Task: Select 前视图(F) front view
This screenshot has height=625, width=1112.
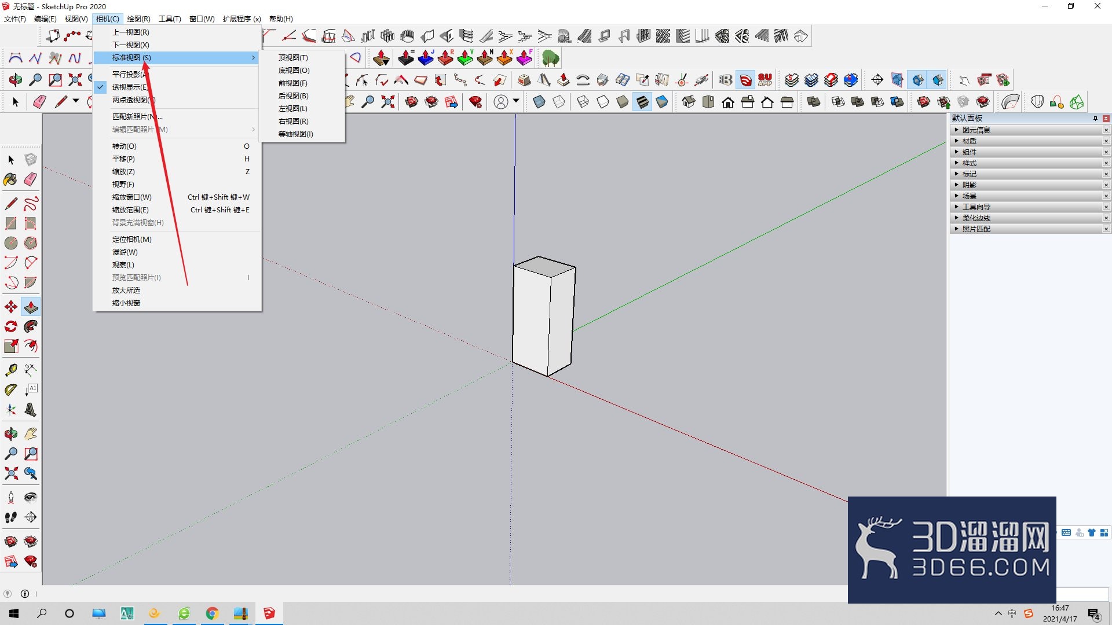Action: click(302, 83)
